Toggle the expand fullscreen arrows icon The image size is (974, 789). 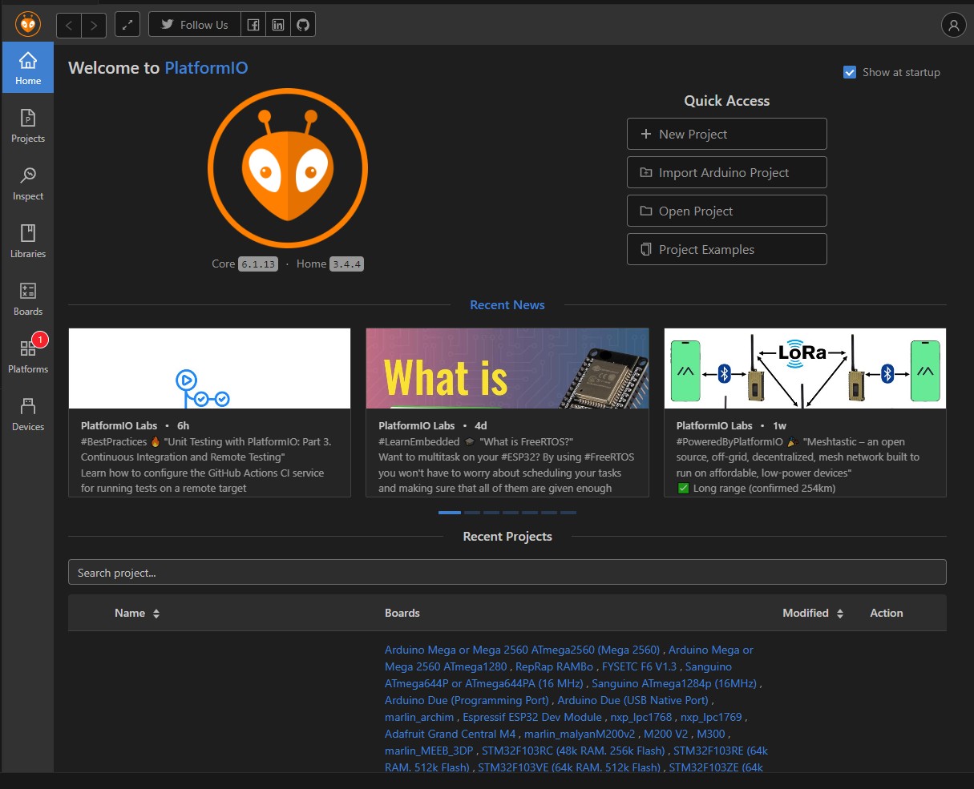click(x=127, y=25)
